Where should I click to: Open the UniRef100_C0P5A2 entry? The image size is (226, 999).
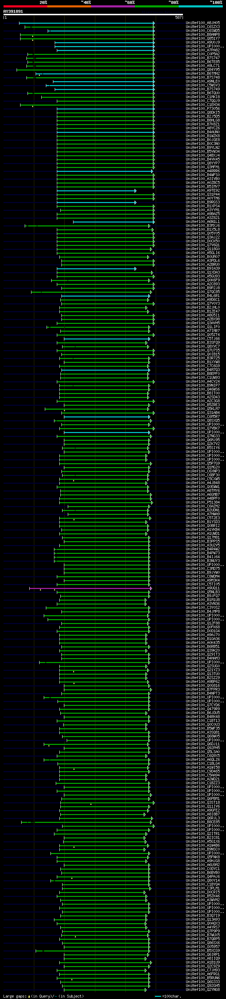pyautogui.click(x=203, y=54)
